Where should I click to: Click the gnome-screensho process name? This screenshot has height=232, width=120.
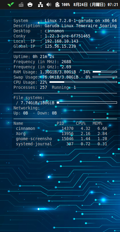coord(34,139)
